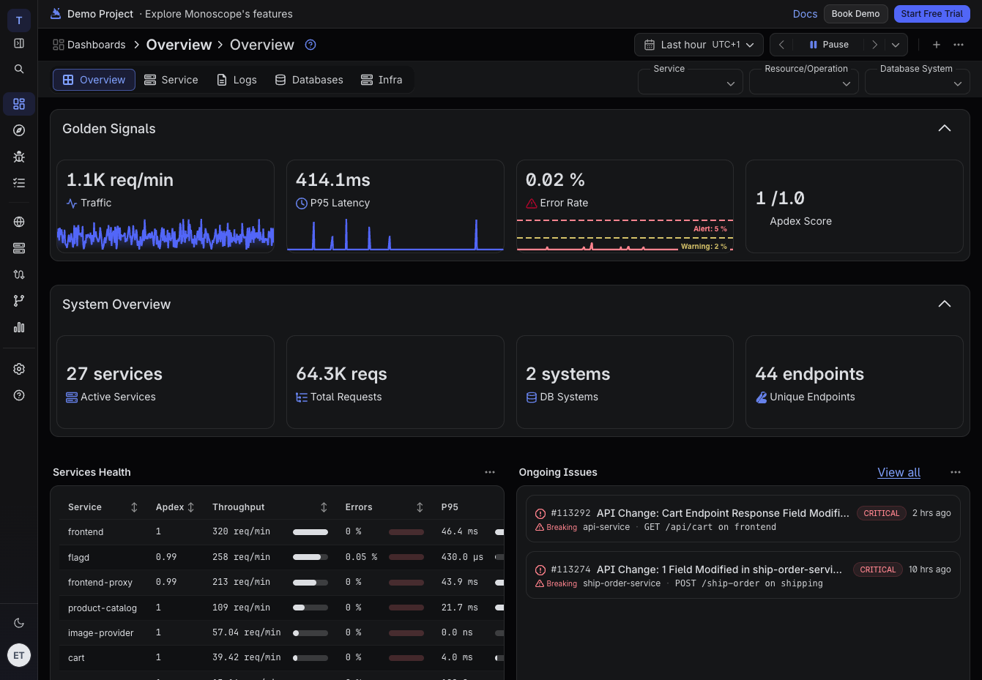Image resolution: width=982 pixels, height=680 pixels.
Task: Open the Last hour time range picker
Action: click(699, 45)
